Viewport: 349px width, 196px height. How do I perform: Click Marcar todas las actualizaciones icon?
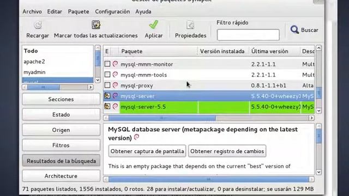click(96, 24)
